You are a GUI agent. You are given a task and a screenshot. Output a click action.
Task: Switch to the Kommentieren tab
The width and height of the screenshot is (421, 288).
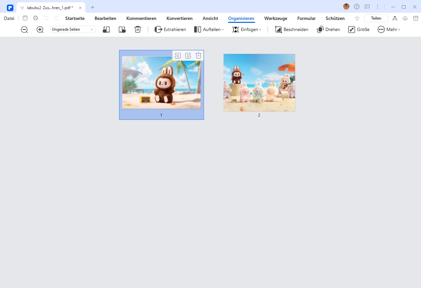click(141, 18)
